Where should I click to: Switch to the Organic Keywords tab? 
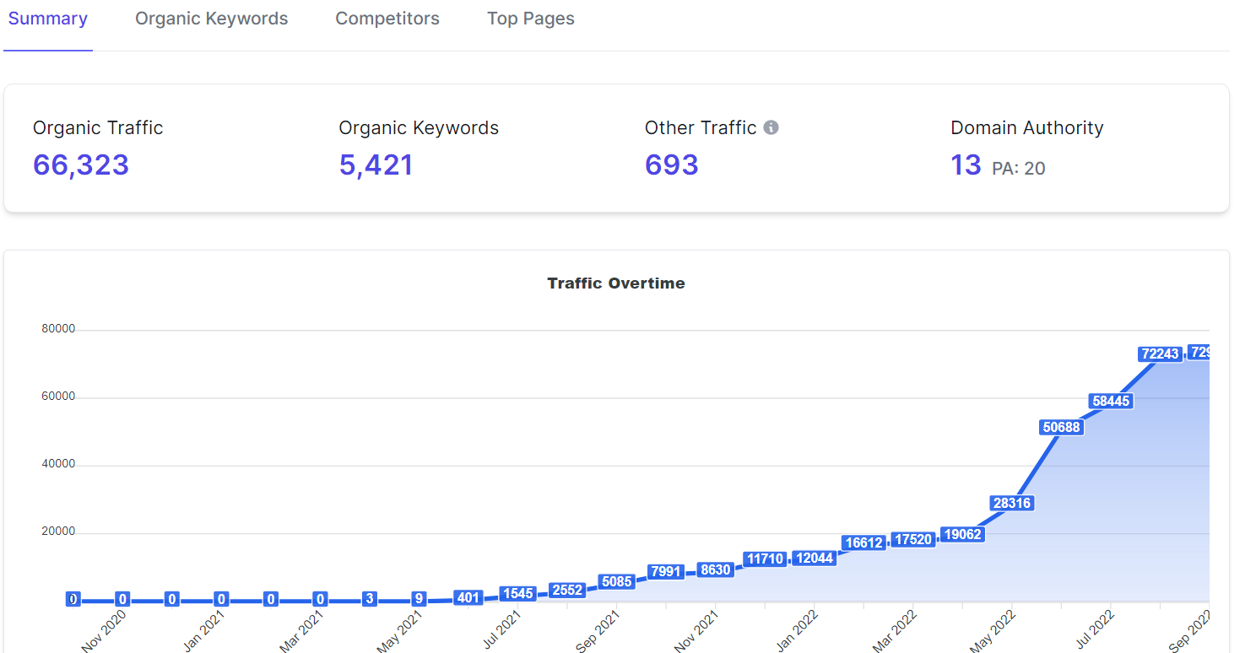[212, 19]
